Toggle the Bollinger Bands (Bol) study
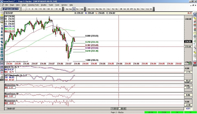This screenshot has width=197, height=114. tap(67, 9)
